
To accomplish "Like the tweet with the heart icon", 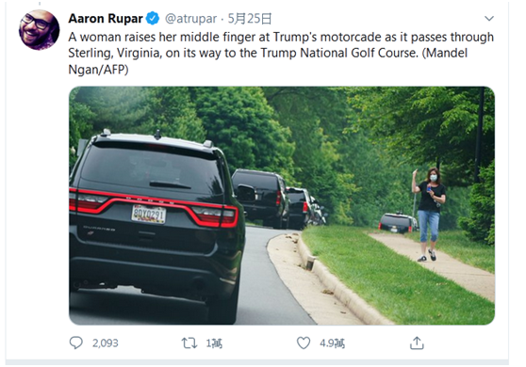I will (x=304, y=343).
